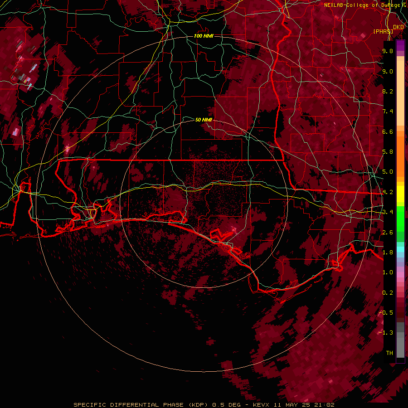
Task: Select the -1.3 value on the color scale
Action: [386, 333]
